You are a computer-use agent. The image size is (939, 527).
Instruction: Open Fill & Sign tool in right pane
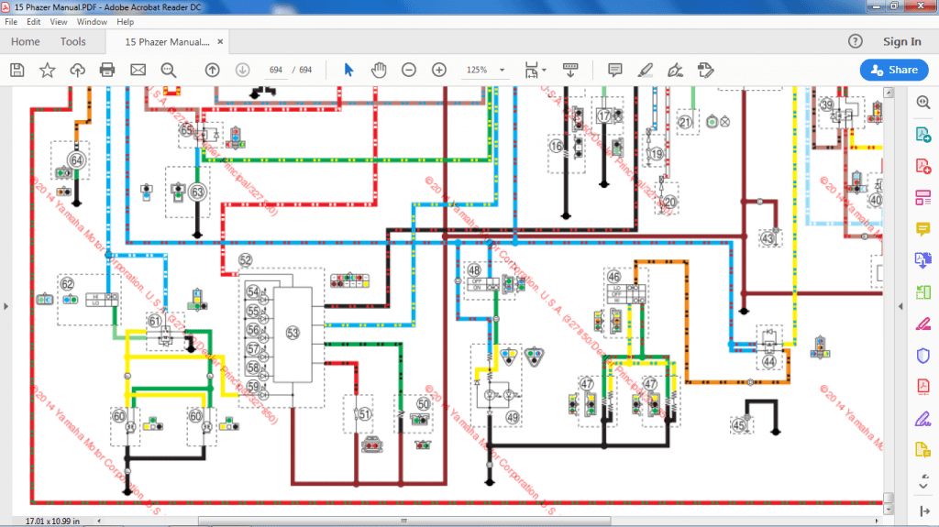coord(922,419)
